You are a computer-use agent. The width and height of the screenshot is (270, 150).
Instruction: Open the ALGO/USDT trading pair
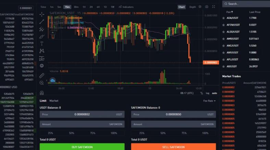pos(233,32)
